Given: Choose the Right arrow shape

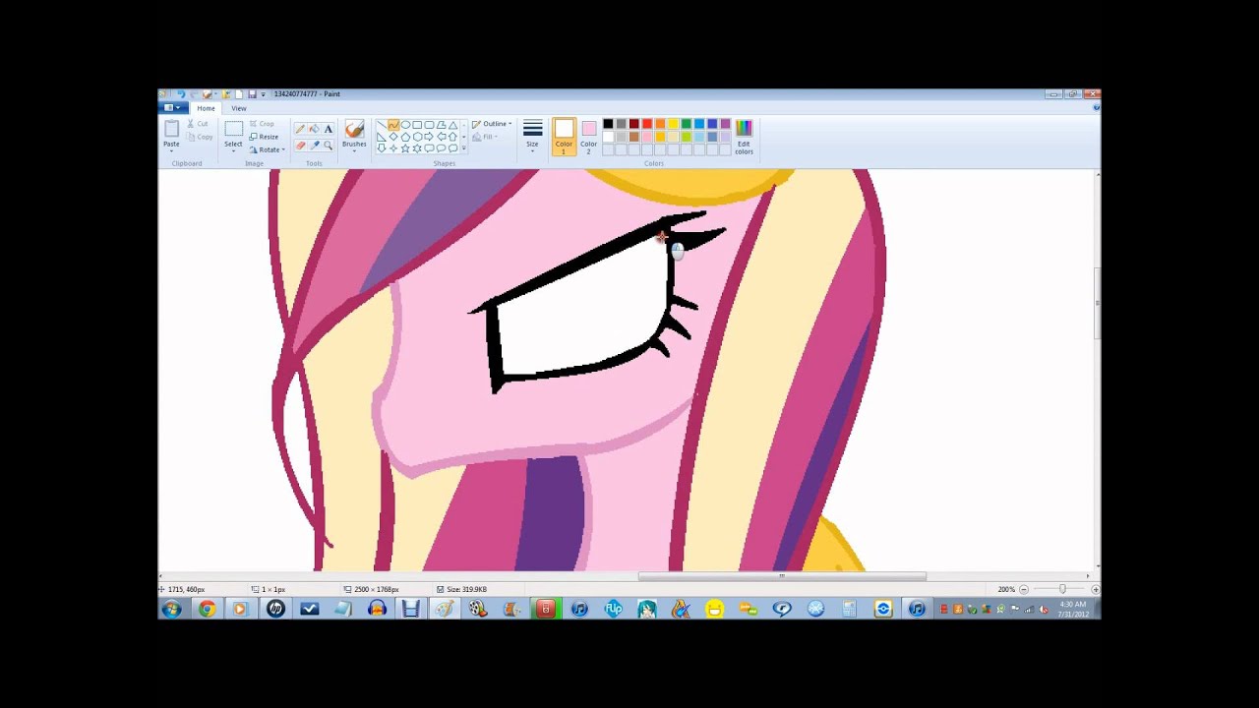Looking at the screenshot, I should point(429,137).
